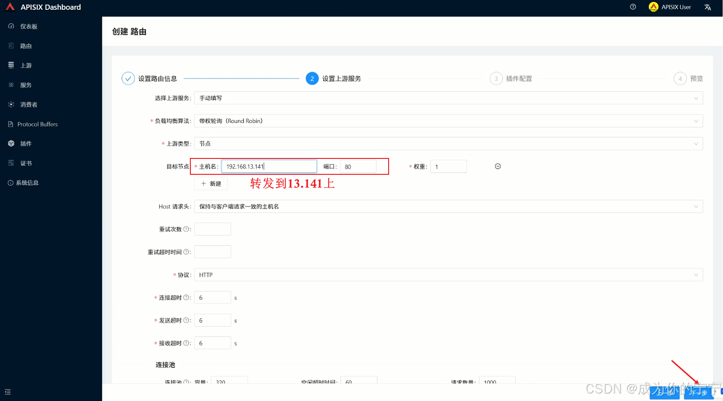The image size is (723, 401).
Task: Click the 上游 sidebar icon
Action: click(x=11, y=65)
